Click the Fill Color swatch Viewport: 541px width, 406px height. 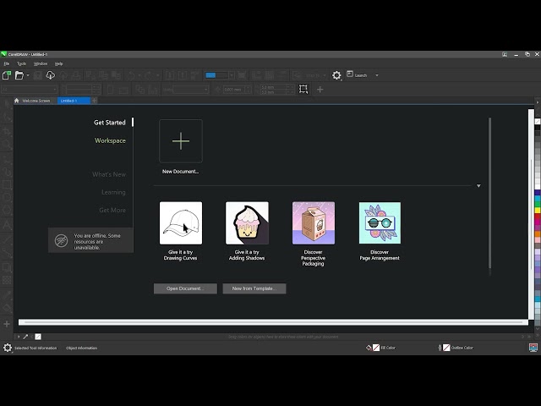pyautogui.click(x=376, y=348)
